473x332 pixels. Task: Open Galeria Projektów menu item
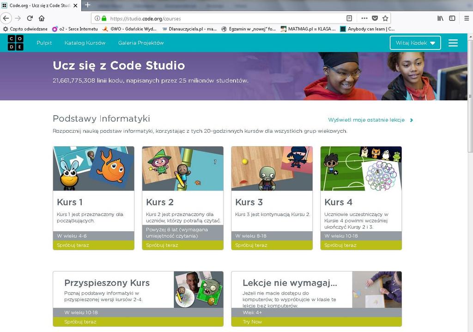click(x=141, y=43)
